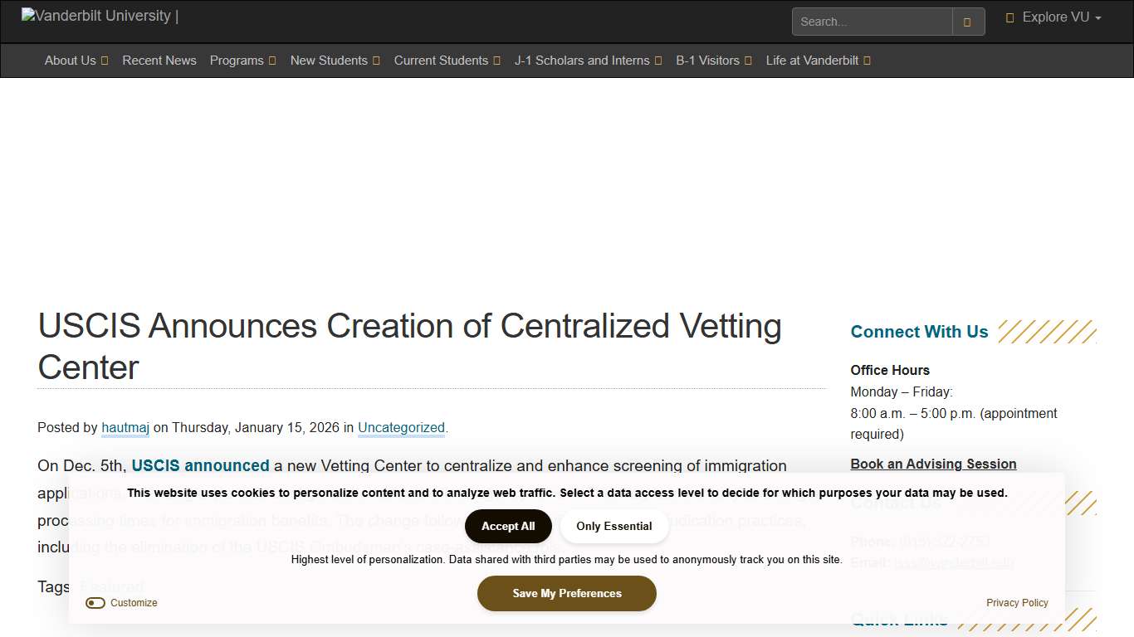Open the USCIS announced article link
The image size is (1134, 637).
pos(200,465)
